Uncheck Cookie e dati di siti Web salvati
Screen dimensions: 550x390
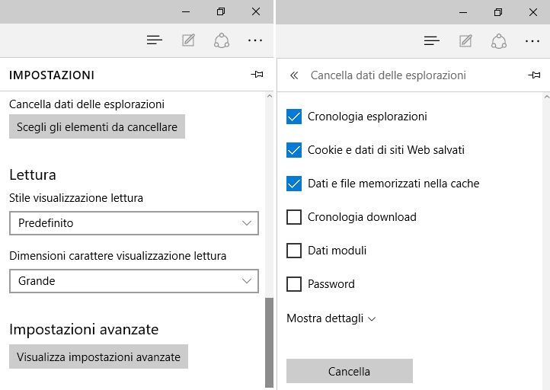(x=294, y=150)
